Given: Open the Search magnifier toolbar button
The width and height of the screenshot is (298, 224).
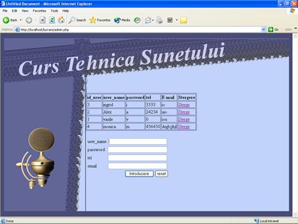Looking at the screenshot, I should pos(77,20).
